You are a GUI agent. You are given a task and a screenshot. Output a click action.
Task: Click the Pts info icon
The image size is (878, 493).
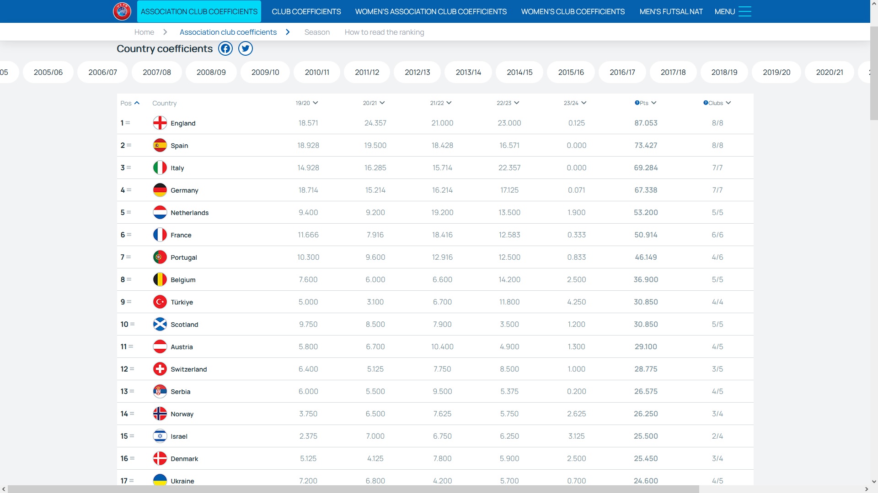(637, 103)
